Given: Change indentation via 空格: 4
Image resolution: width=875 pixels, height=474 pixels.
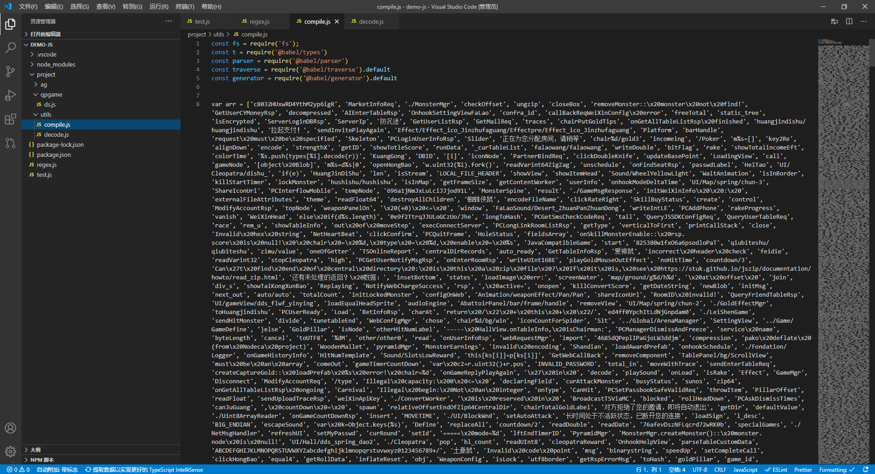Looking at the screenshot, I should (677, 469).
